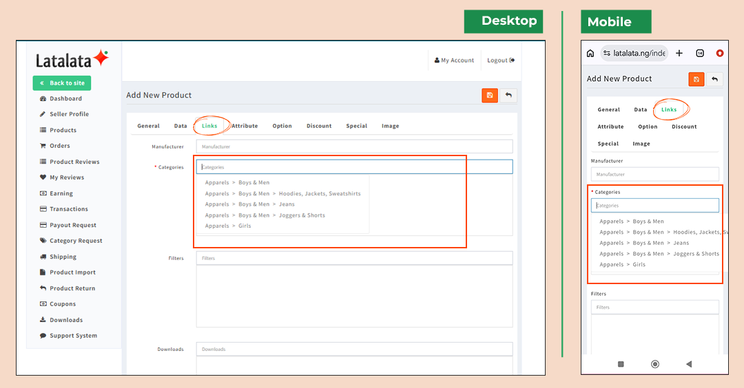744x388 pixels.
Task: Tap the mobile Filters input field
Action: 655,308
